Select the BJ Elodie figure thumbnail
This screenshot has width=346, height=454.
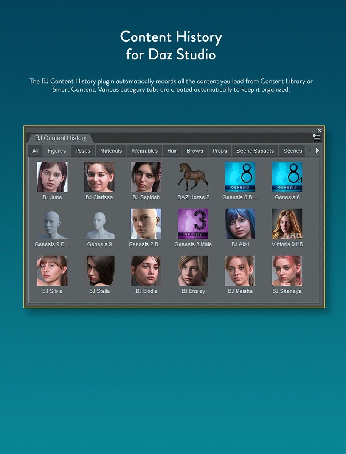pos(146,271)
